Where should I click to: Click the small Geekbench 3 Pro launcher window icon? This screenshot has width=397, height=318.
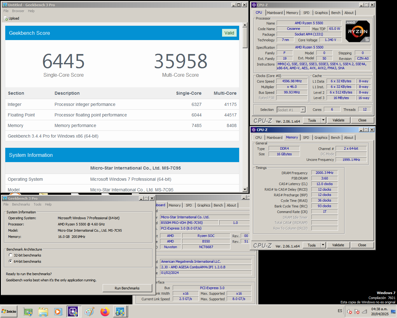(x=5, y=198)
